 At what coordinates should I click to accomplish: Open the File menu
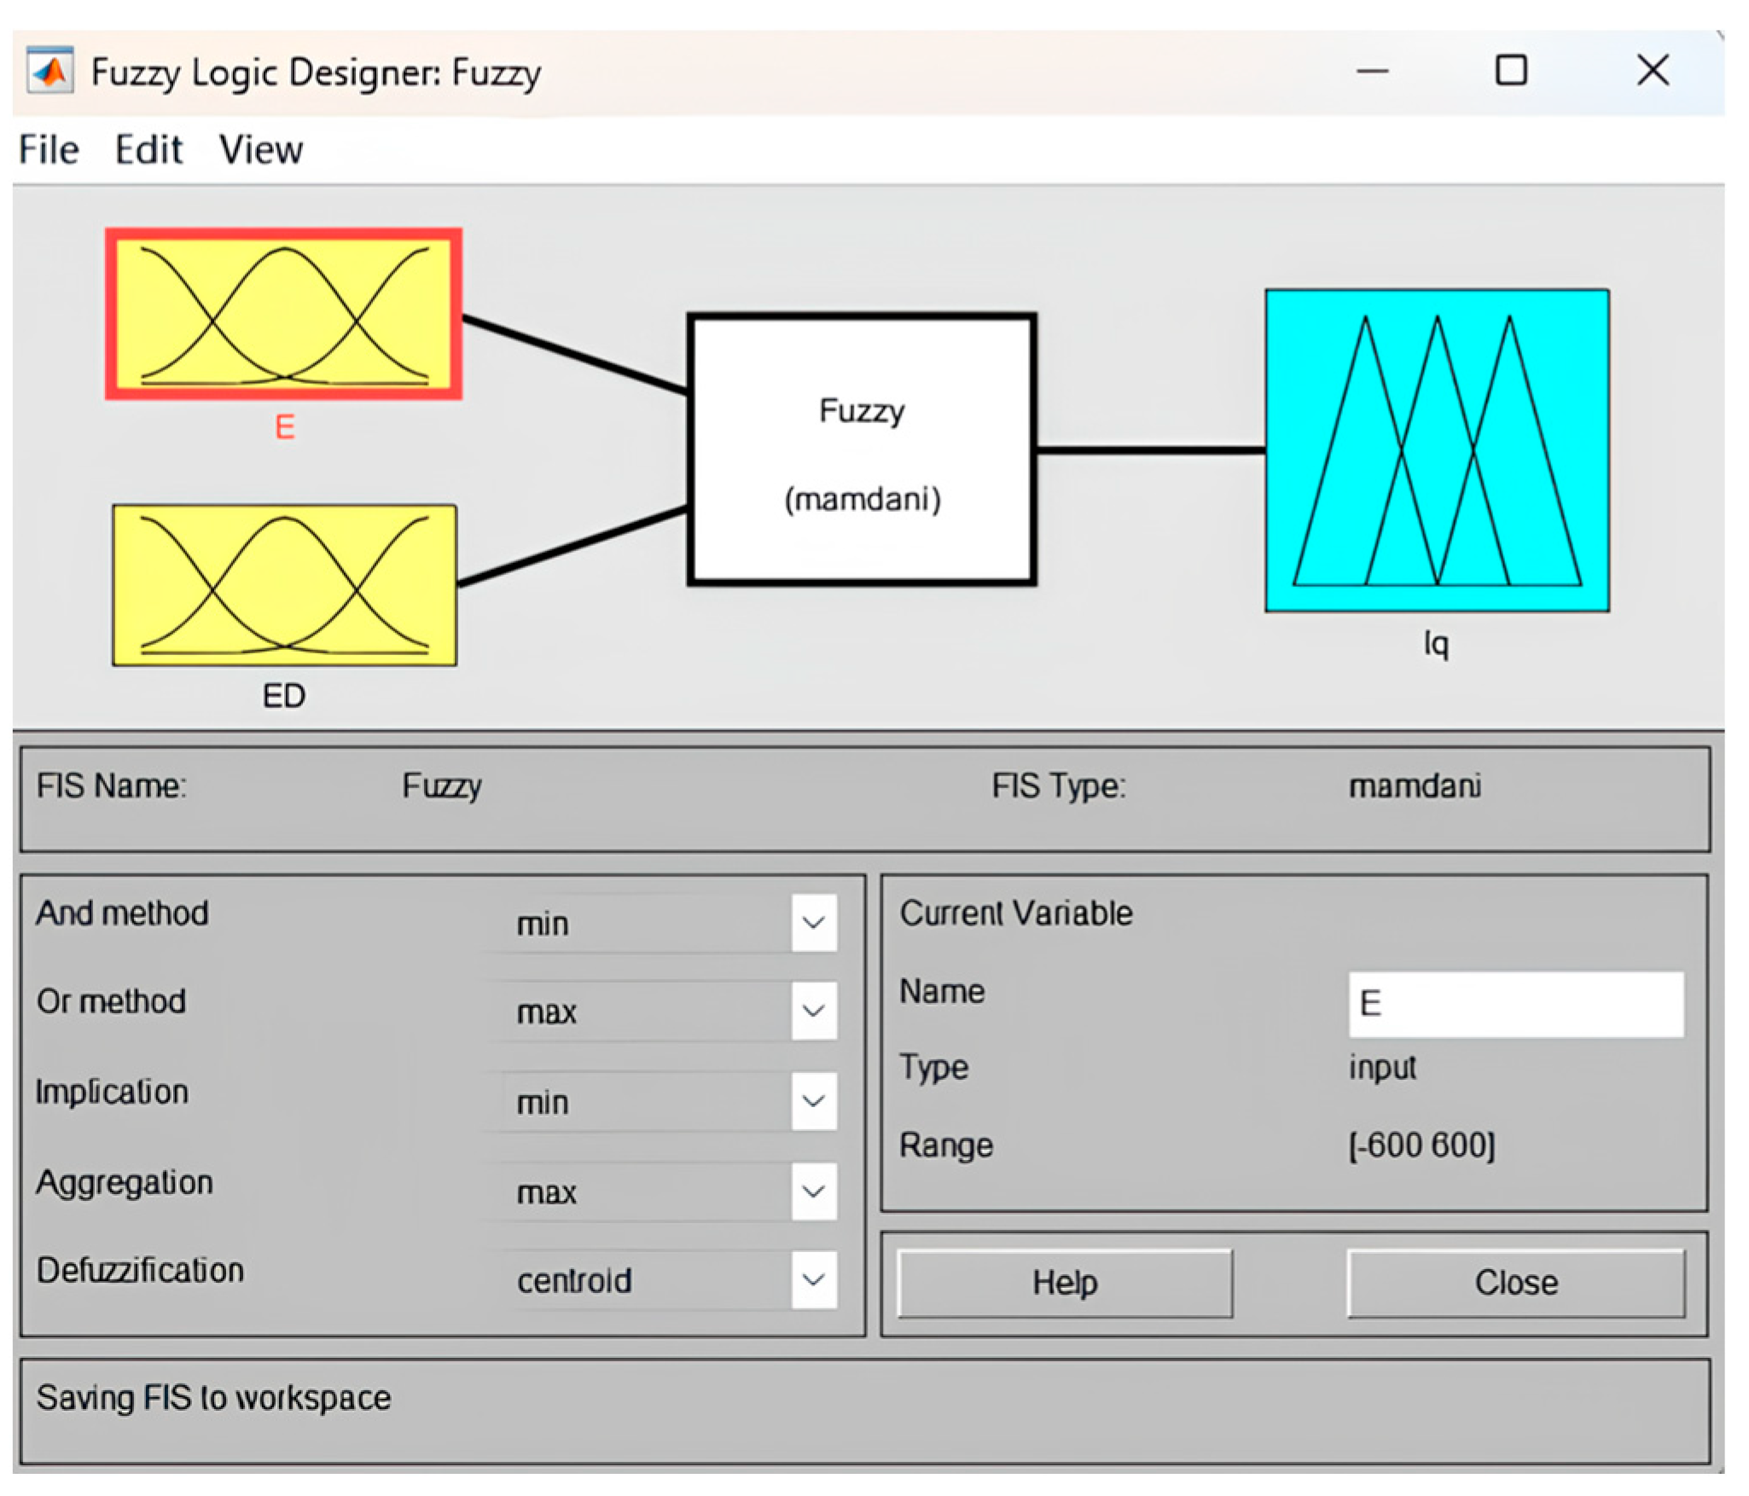(49, 150)
